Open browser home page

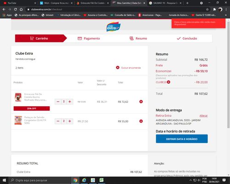click(21, 9)
